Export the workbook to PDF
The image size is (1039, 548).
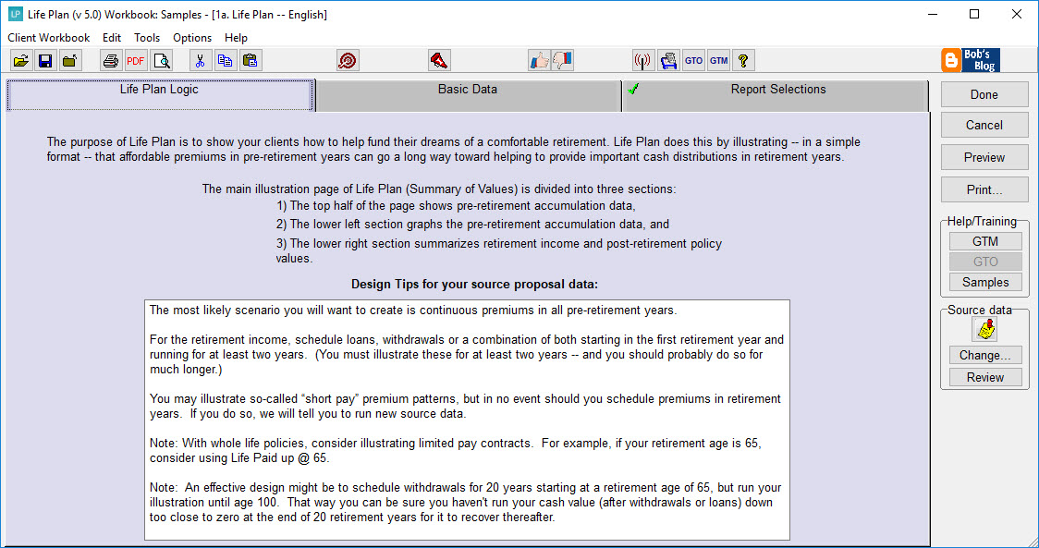click(135, 59)
